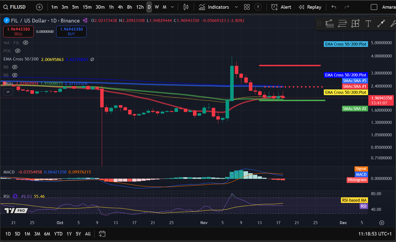The height and width of the screenshot is (242, 396).
Task: Switch to the YTD range tab
Action: 58,234
